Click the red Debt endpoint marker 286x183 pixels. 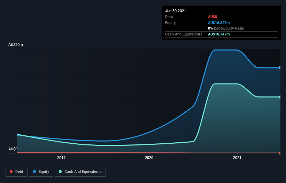pyautogui.click(x=280, y=153)
